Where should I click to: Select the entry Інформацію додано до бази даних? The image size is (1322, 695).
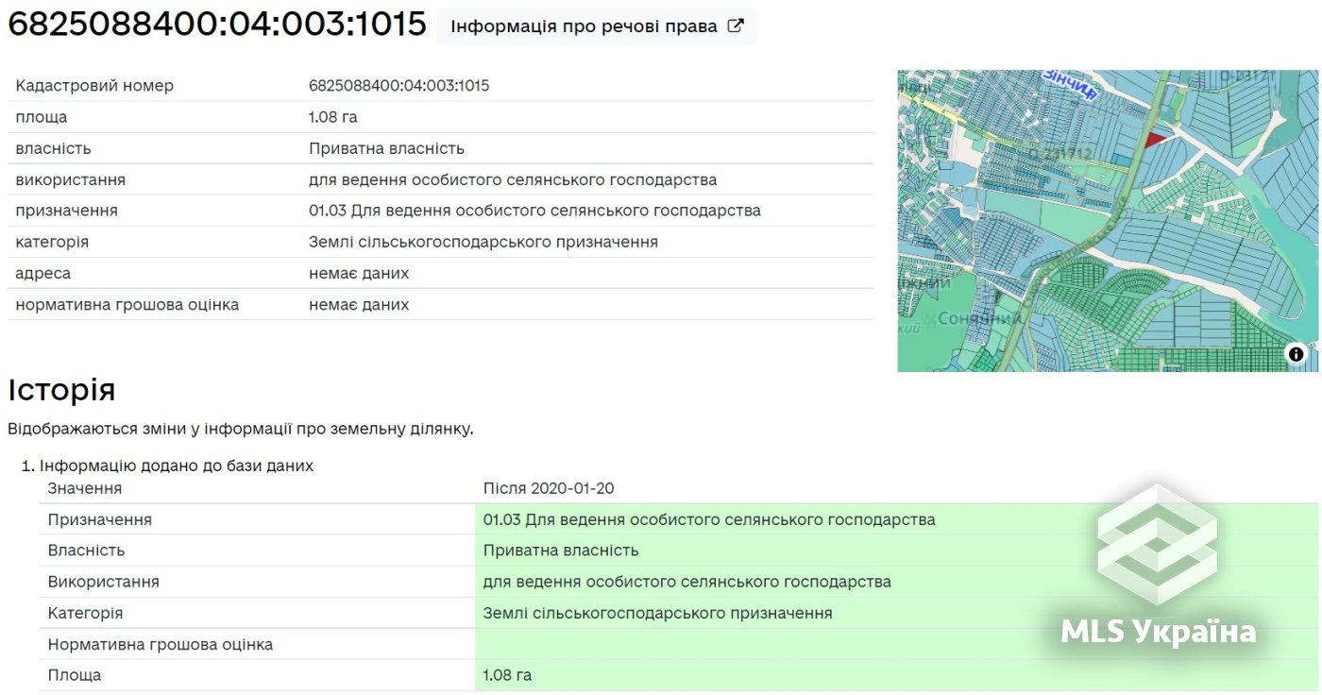tap(177, 466)
